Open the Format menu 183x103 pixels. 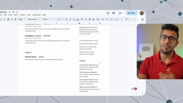[x=22, y=15]
